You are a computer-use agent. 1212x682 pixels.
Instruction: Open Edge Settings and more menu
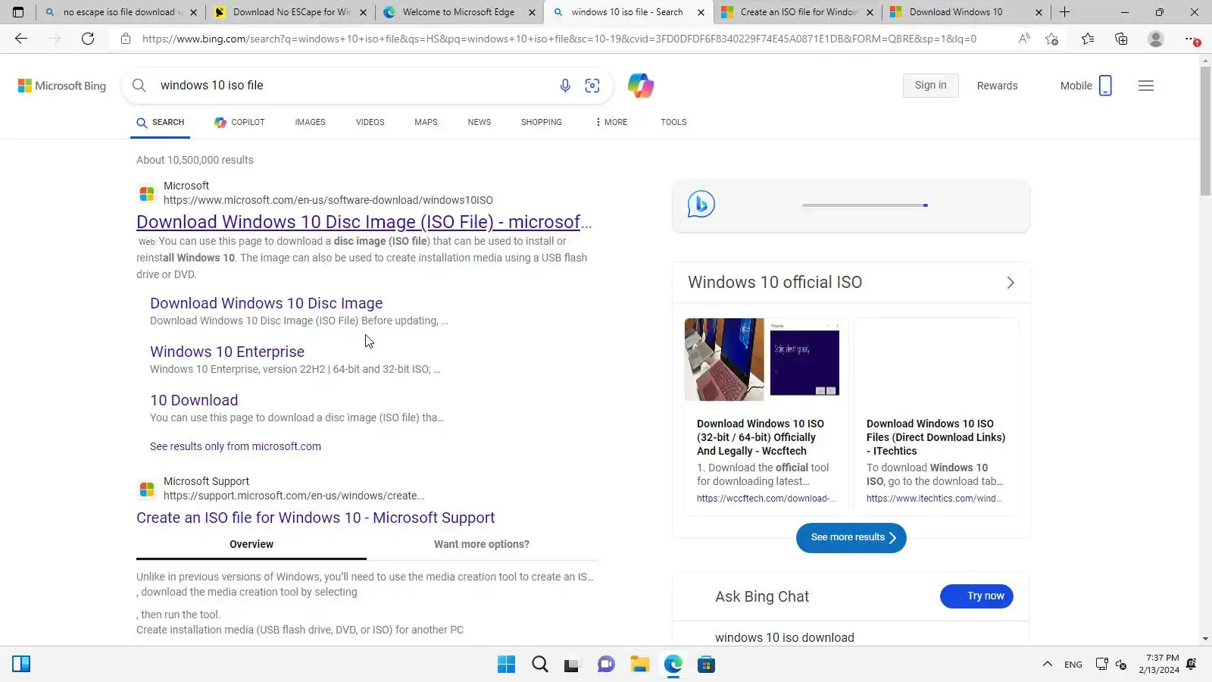[x=1192, y=39]
